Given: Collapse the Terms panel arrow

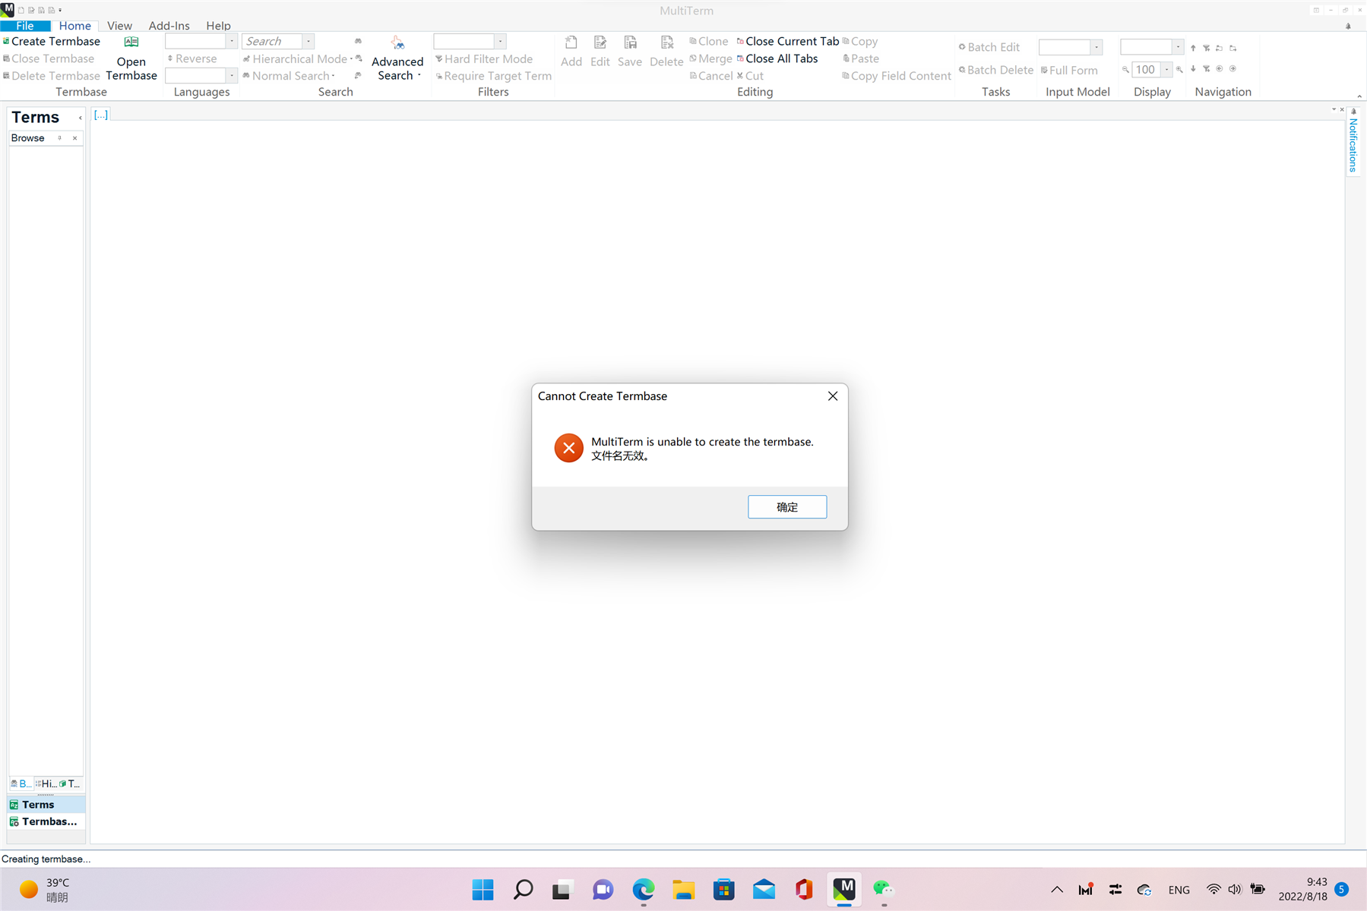Looking at the screenshot, I should pyautogui.click(x=80, y=118).
